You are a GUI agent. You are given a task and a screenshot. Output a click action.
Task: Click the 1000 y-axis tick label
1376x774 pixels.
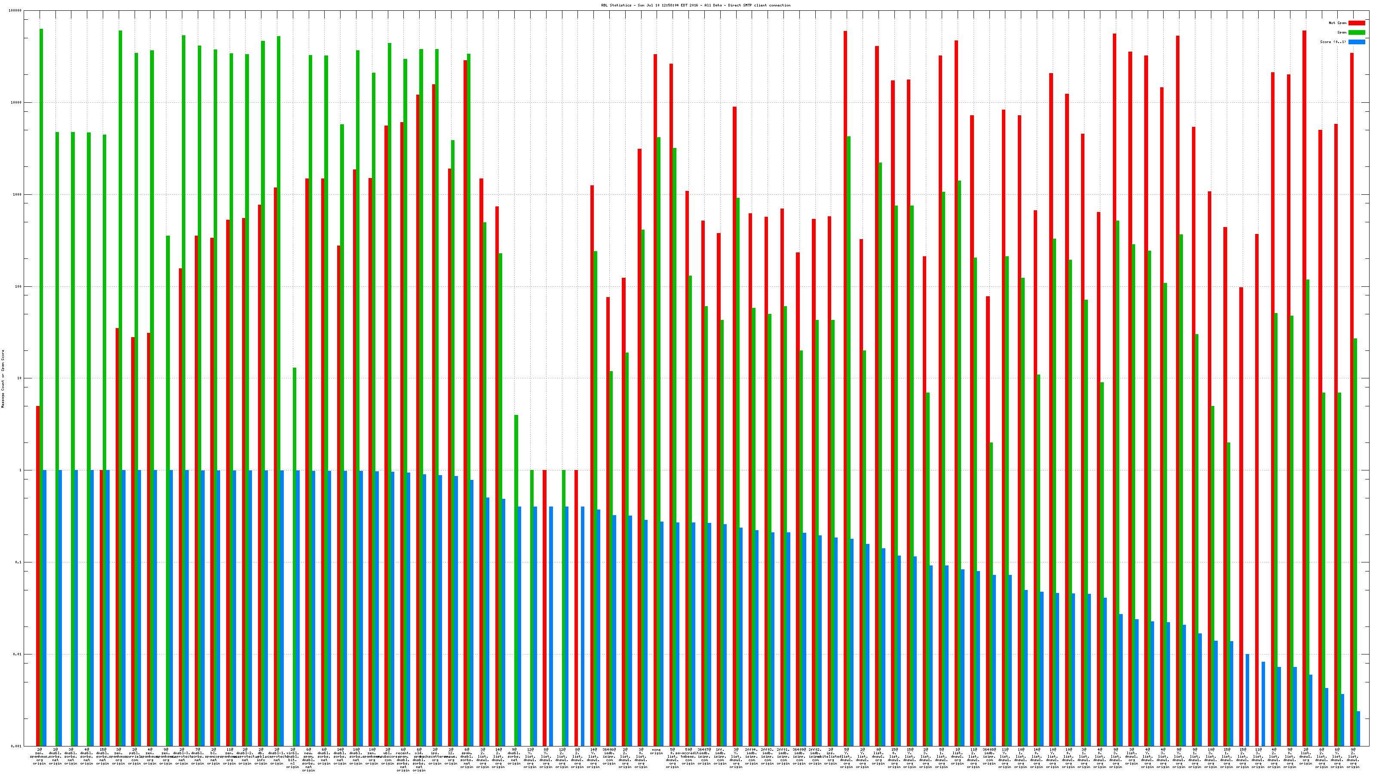point(18,194)
